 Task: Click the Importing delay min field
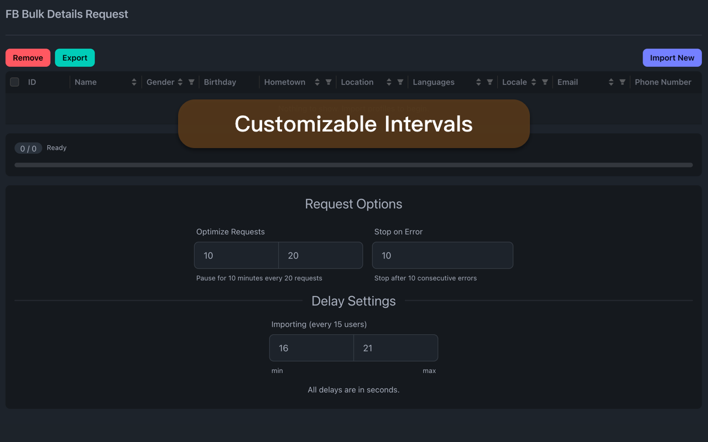pyautogui.click(x=311, y=348)
